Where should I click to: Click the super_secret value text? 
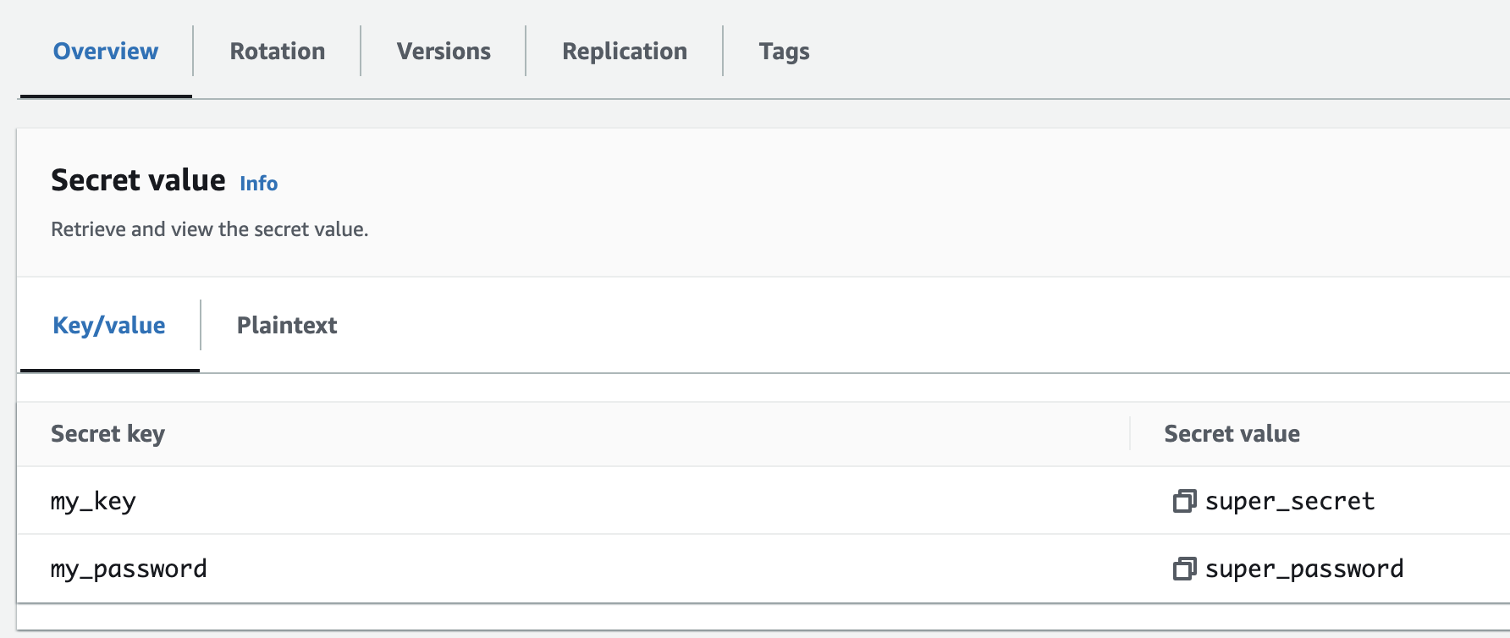click(x=1290, y=501)
